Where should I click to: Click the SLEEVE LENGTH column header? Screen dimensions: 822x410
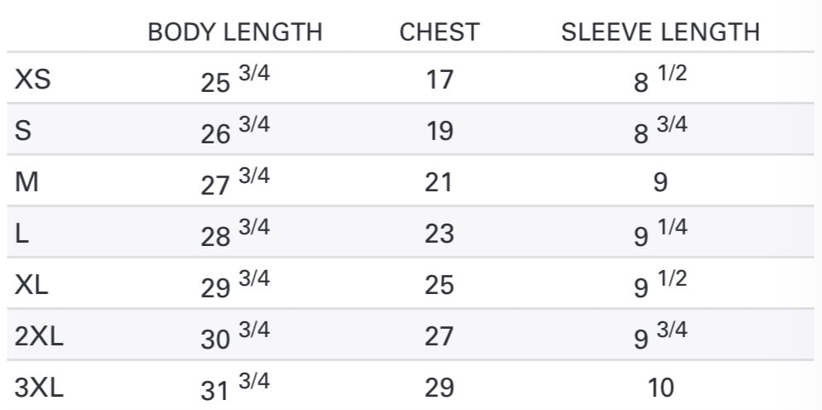661,32
